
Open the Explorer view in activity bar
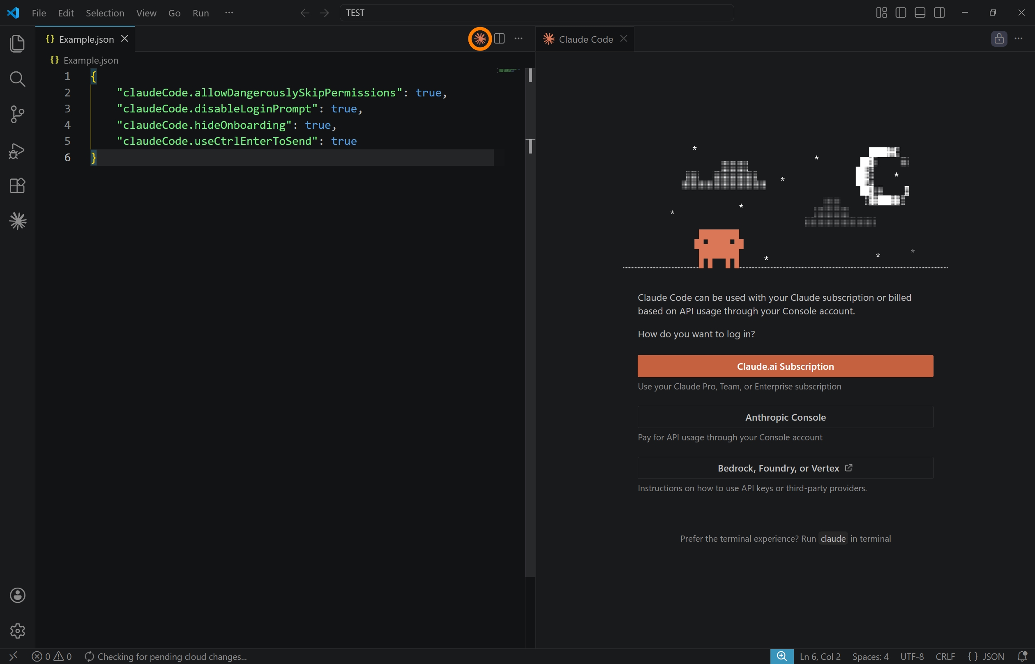click(x=17, y=44)
